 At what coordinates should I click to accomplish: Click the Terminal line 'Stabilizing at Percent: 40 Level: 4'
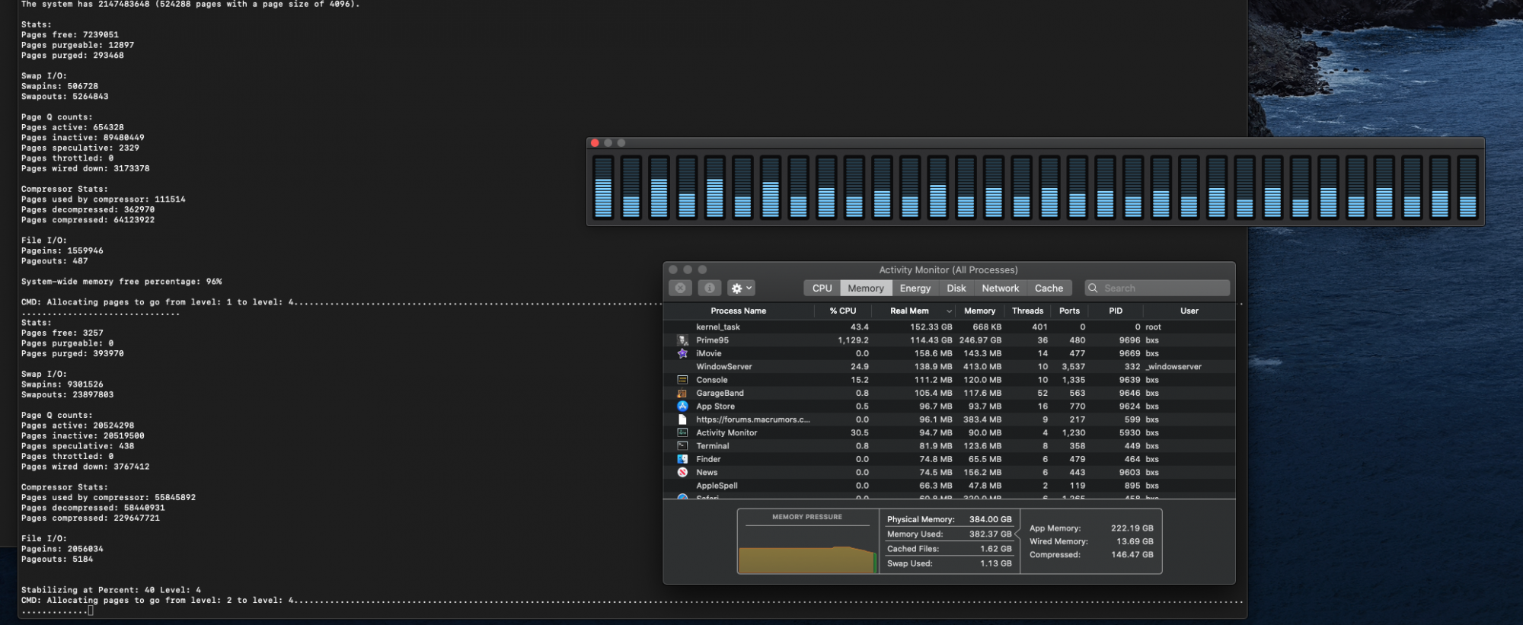(111, 590)
